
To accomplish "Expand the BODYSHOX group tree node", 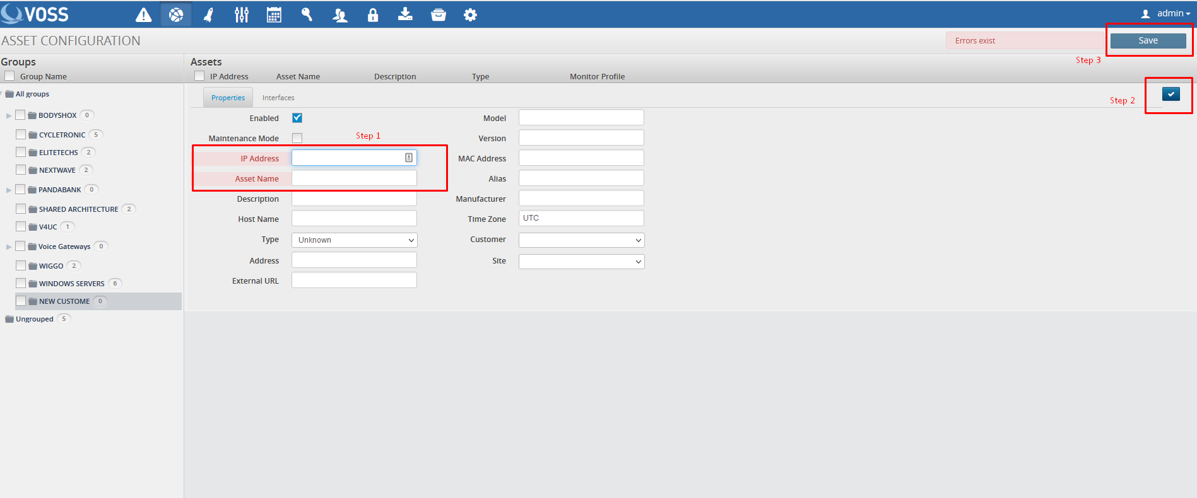I will (x=9, y=115).
